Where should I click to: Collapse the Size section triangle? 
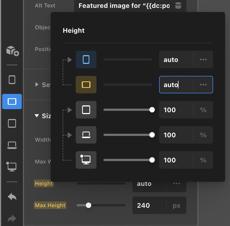click(x=37, y=116)
